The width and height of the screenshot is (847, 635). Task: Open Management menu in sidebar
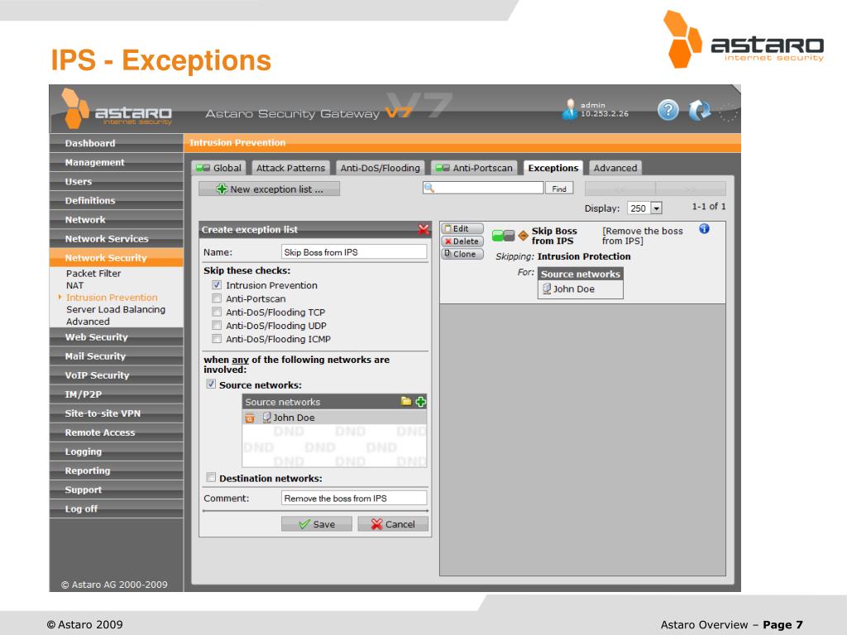pos(116,162)
